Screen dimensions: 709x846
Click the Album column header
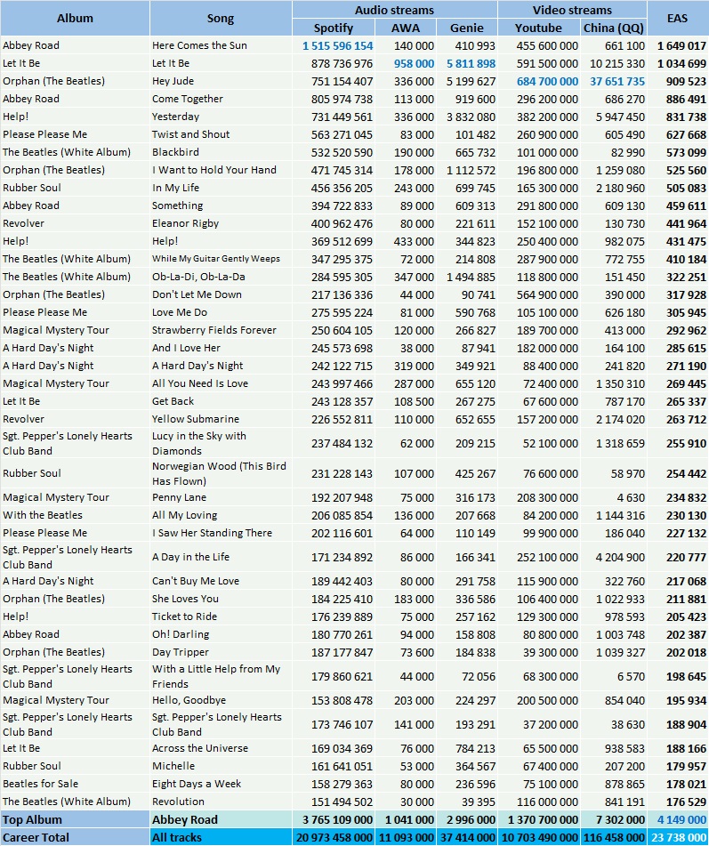(75, 19)
